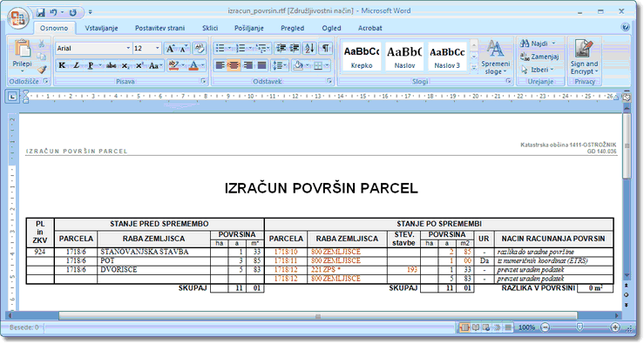Clear formatting with eraser icon
This screenshot has width=644, height=344.
pyautogui.click(x=200, y=49)
